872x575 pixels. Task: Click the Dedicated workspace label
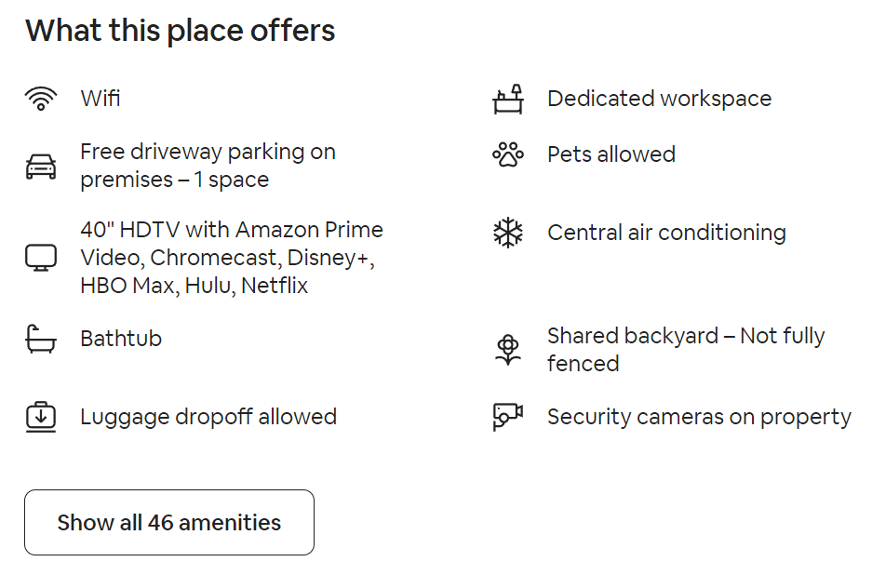[x=660, y=99]
